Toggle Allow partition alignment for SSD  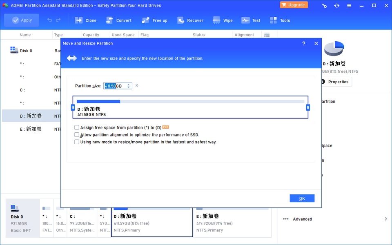77,135
